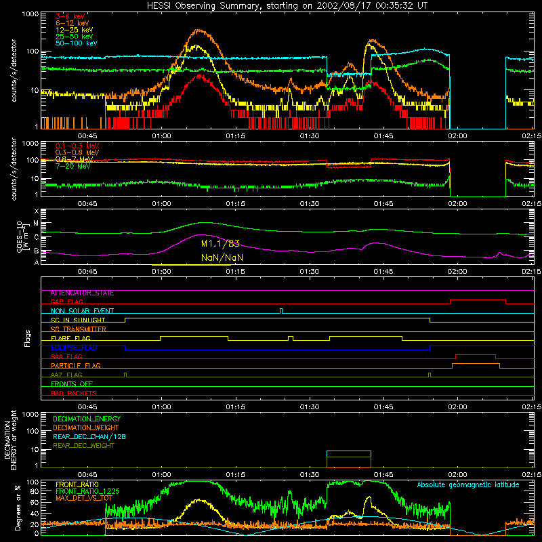Image resolution: width=542 pixels, height=542 pixels.
Task: Click the 00:45 tick label under the Flags panel
Action: 87,407
